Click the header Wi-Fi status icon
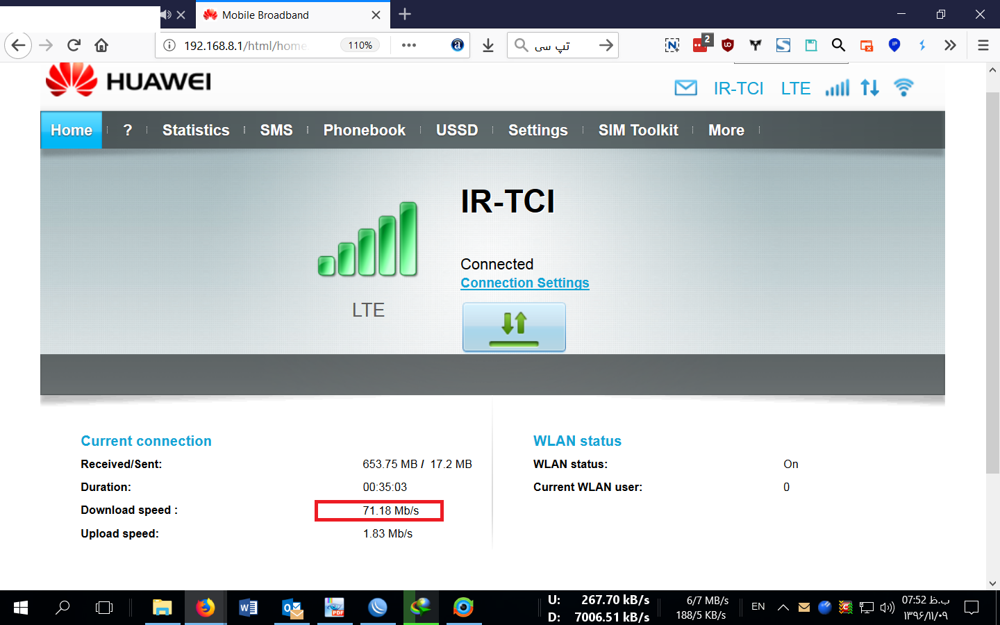1000x625 pixels. [903, 87]
